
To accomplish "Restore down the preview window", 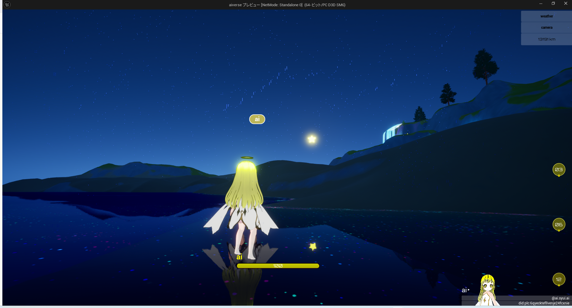I will click(x=553, y=4).
